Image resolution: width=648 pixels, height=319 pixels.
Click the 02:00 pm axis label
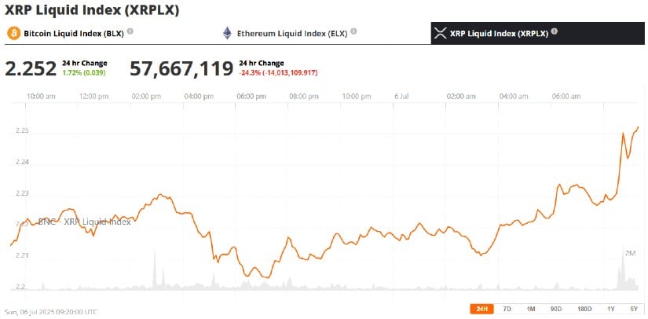[146, 97]
